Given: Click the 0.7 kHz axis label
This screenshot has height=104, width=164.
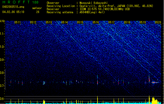Looking at the screenshot, I should pyautogui.click(x=2, y=86).
